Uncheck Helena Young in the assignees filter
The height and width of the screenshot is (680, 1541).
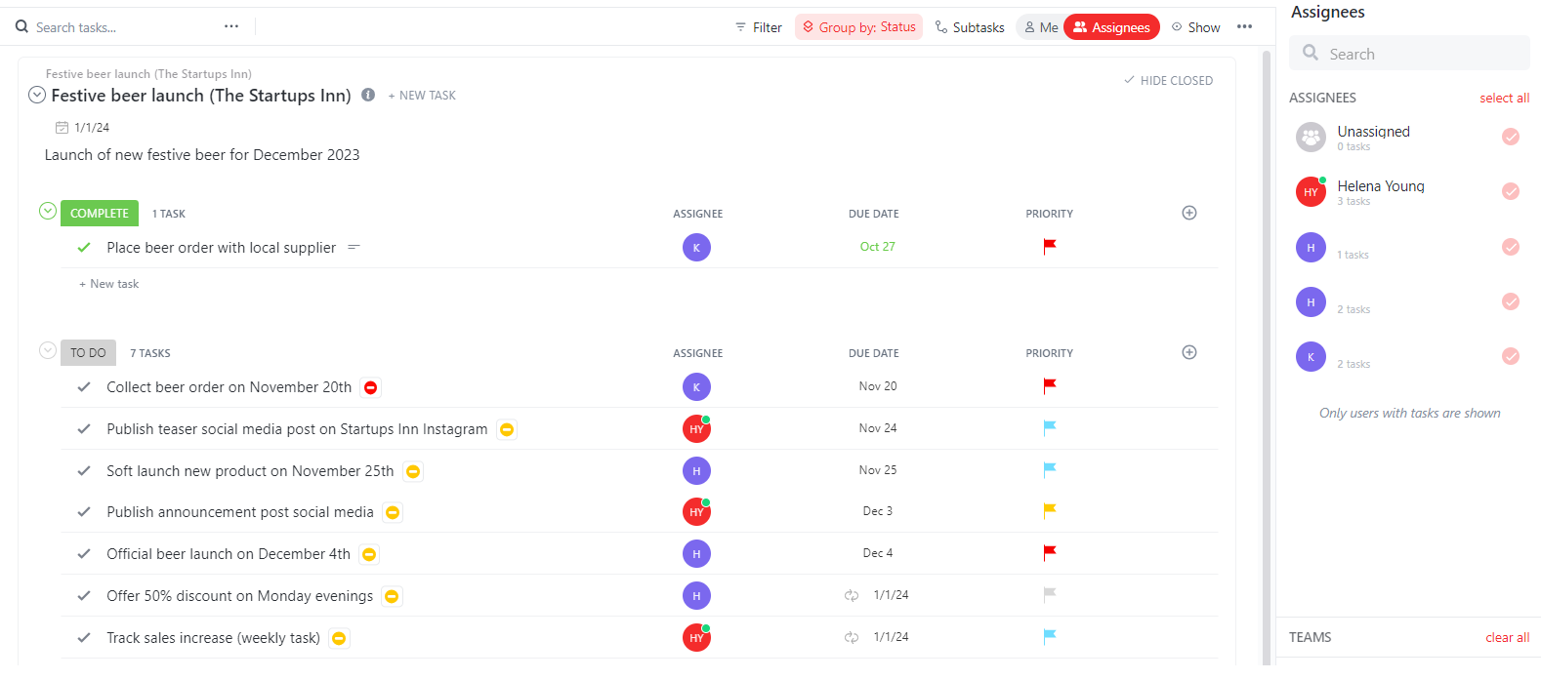point(1510,191)
